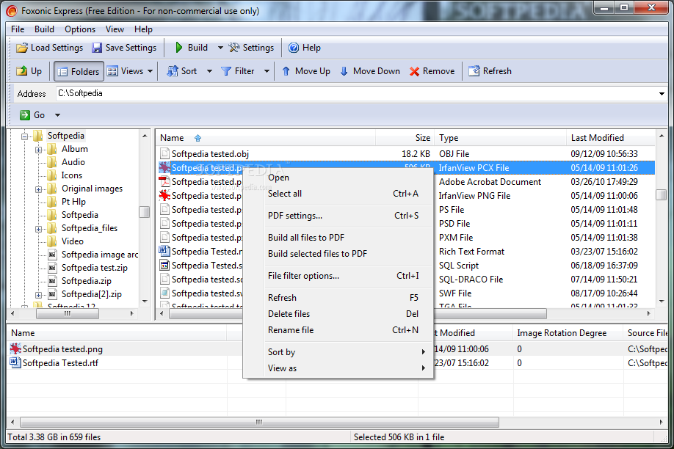Click the red Remove X icon
Screen dimensions: 674x449
point(414,71)
